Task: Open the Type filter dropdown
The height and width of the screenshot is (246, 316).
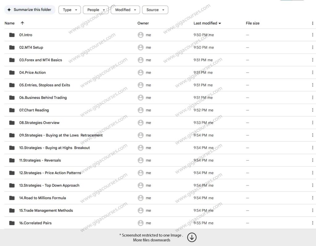Action: pos(69,10)
